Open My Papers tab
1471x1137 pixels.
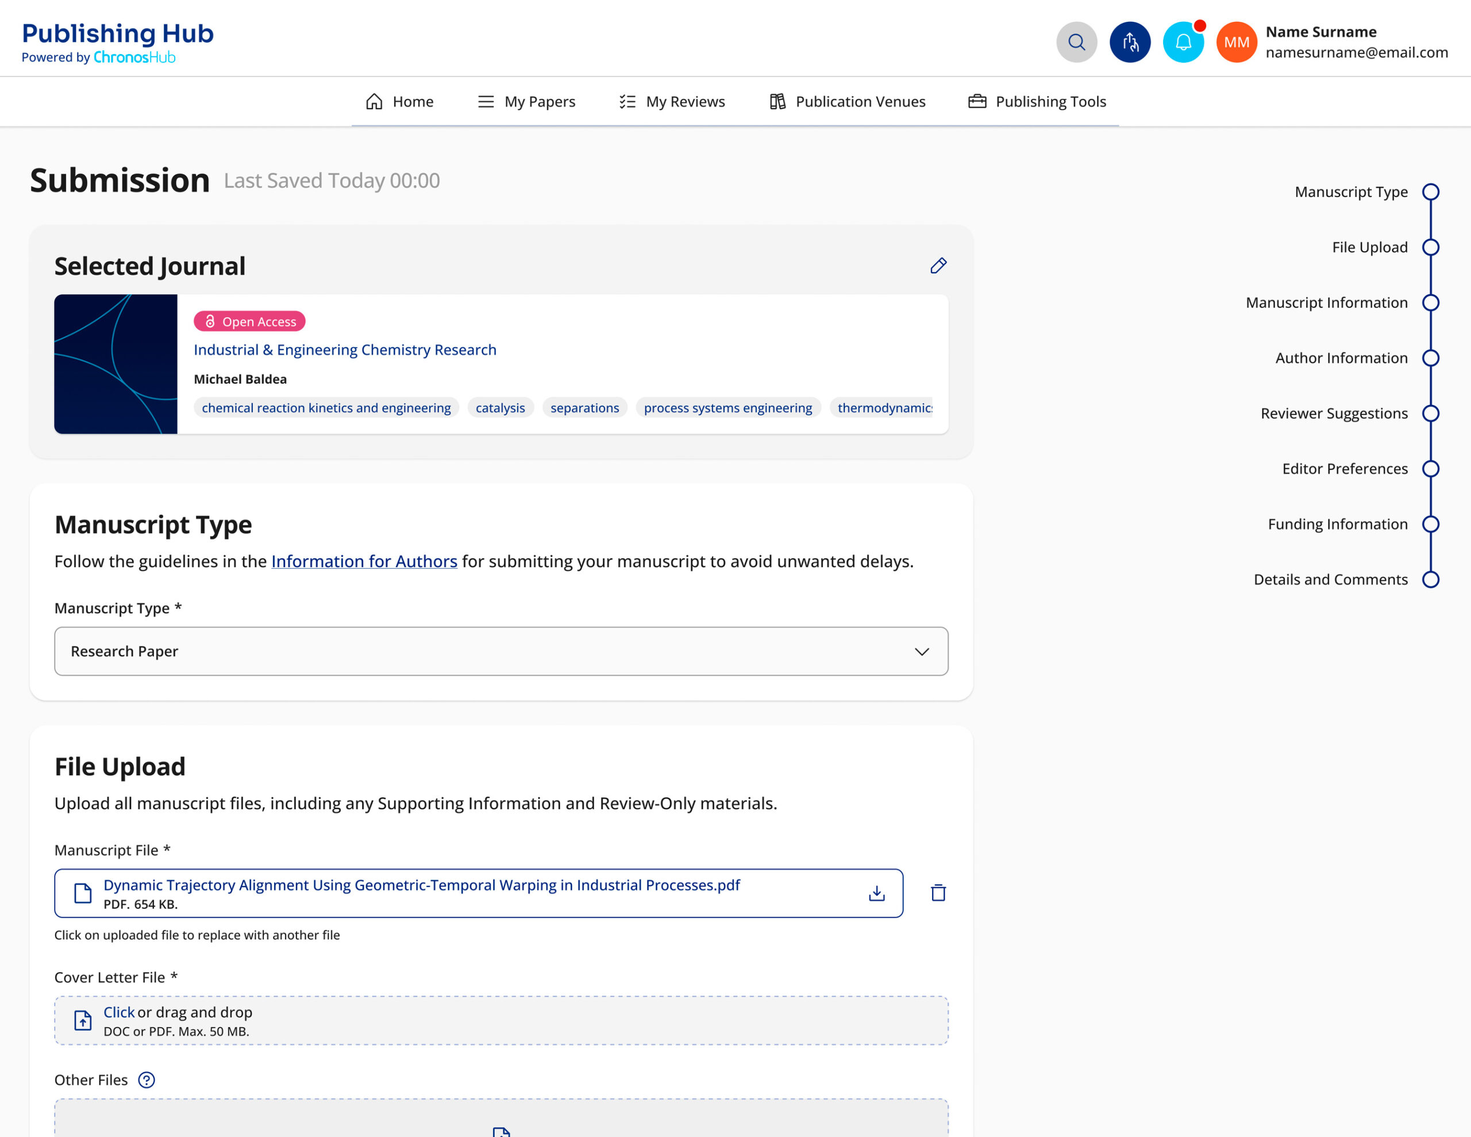[527, 102]
